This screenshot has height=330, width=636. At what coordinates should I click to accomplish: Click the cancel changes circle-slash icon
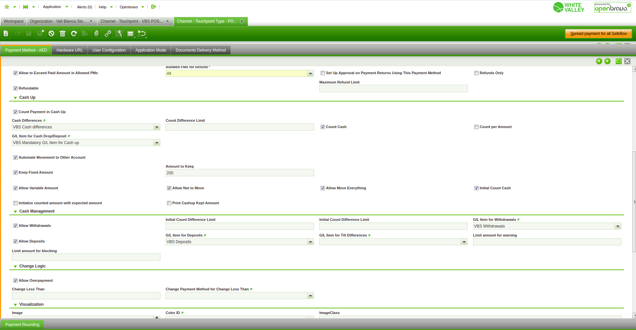51,34
